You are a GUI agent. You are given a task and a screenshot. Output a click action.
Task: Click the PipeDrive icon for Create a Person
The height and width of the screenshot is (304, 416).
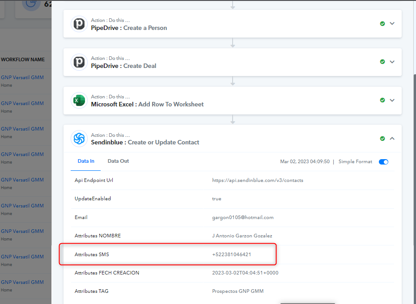pyautogui.click(x=79, y=24)
